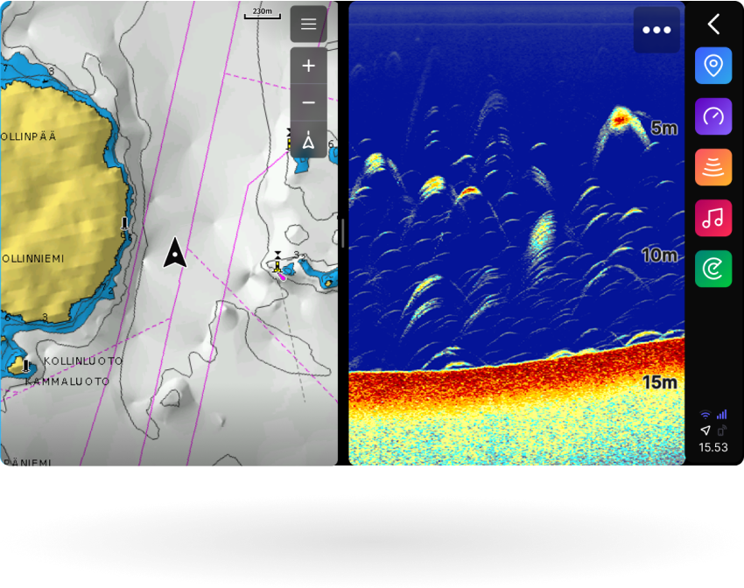744x588 pixels.
Task: Click the GPS location arrow status icon
Action: pyautogui.click(x=705, y=430)
